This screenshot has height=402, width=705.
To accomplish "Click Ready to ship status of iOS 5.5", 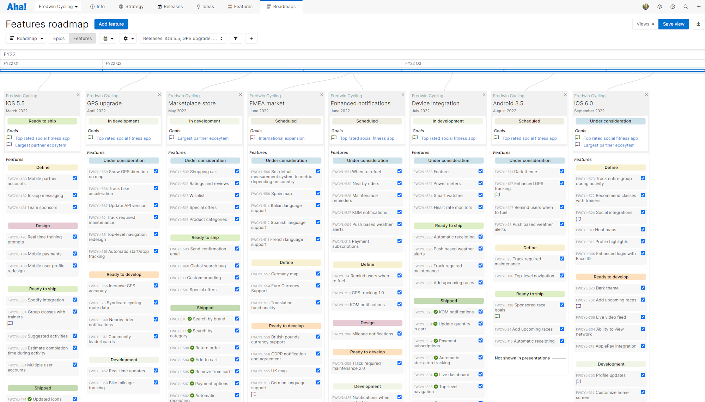I will [x=42, y=121].
